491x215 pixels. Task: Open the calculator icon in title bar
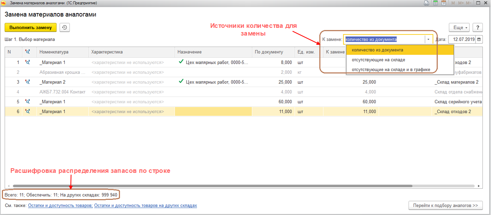435,3
